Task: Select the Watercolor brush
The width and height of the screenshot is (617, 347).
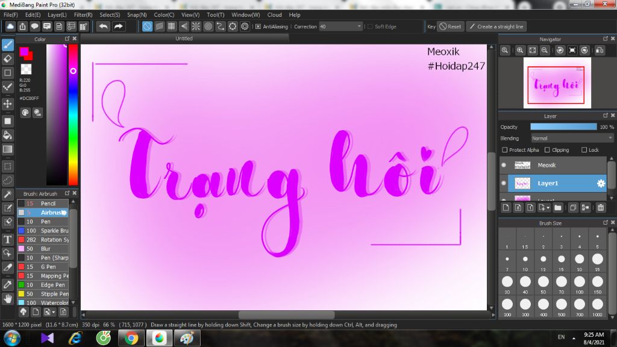Action: pyautogui.click(x=43, y=303)
